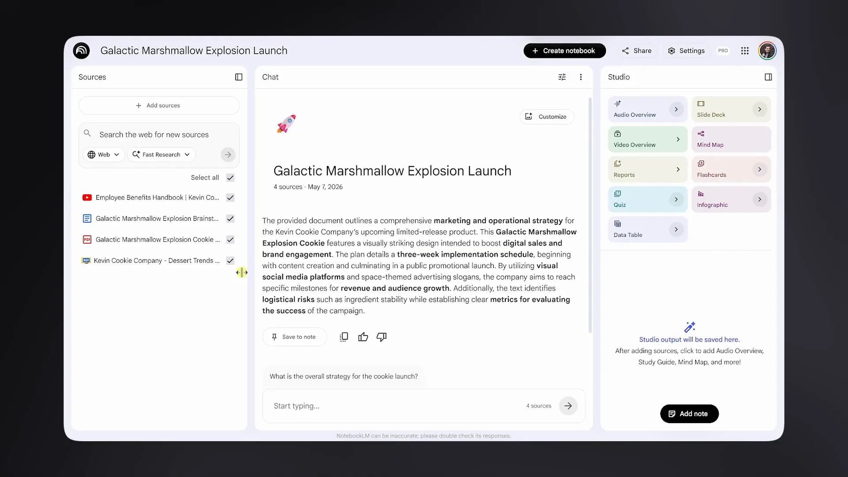
Task: Give thumbs up to the summary
Action: click(x=363, y=337)
